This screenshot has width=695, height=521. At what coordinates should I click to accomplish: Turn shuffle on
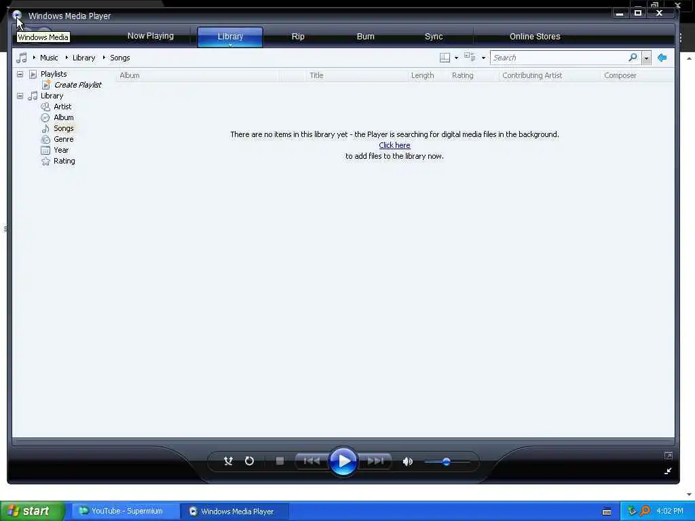click(228, 461)
